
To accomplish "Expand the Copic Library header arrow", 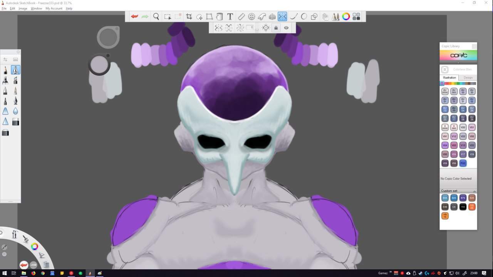I will (x=458, y=63).
